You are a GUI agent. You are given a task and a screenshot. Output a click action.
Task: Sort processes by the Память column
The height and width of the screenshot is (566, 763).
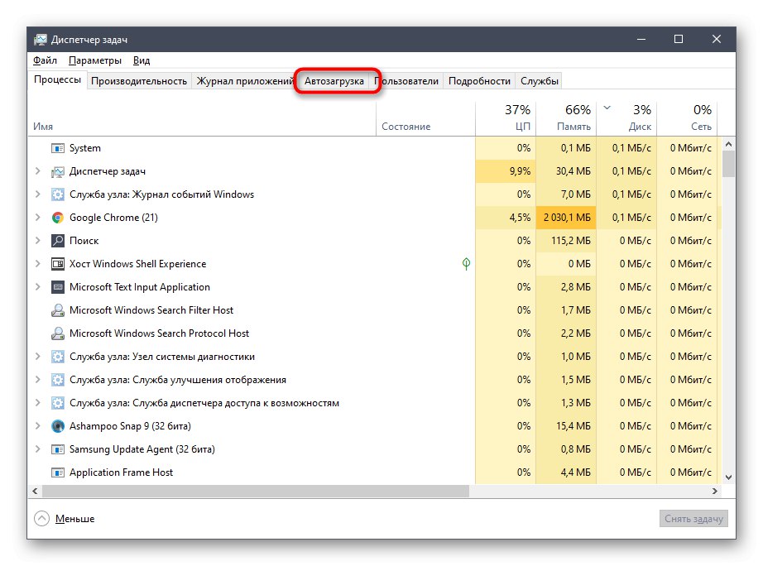point(566,118)
